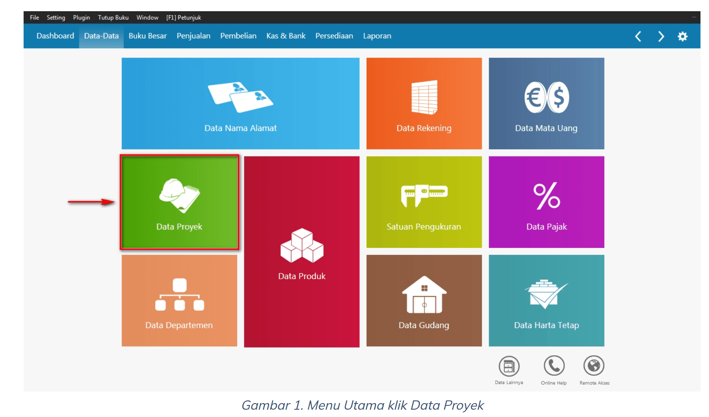Open the Plugin menu
Image resolution: width=709 pixels, height=417 pixels.
(81, 17)
